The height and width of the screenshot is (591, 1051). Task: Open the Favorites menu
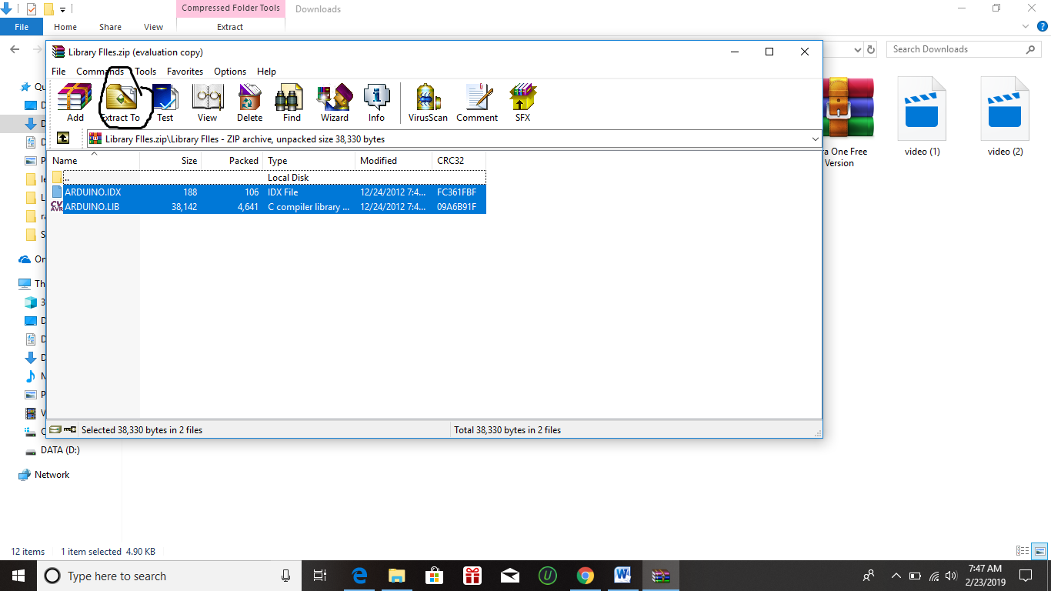click(185, 72)
